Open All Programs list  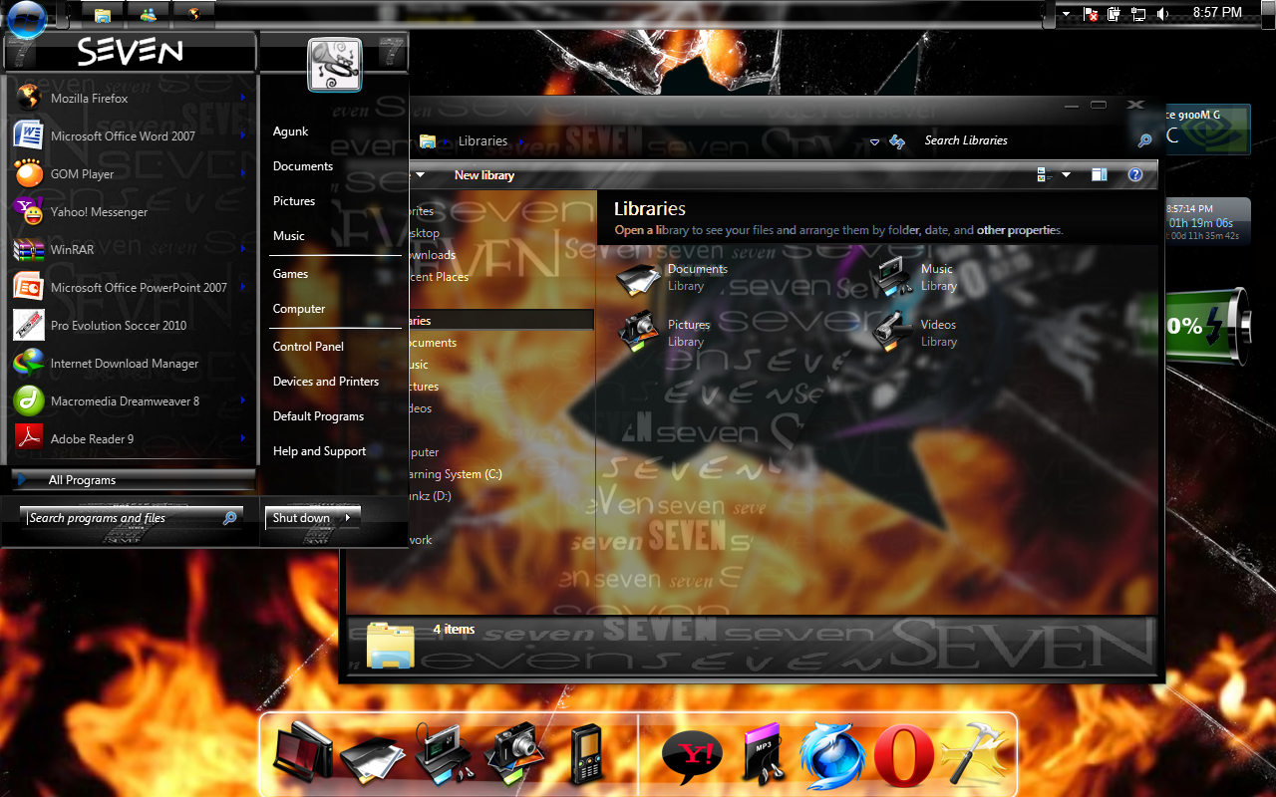pos(133,480)
